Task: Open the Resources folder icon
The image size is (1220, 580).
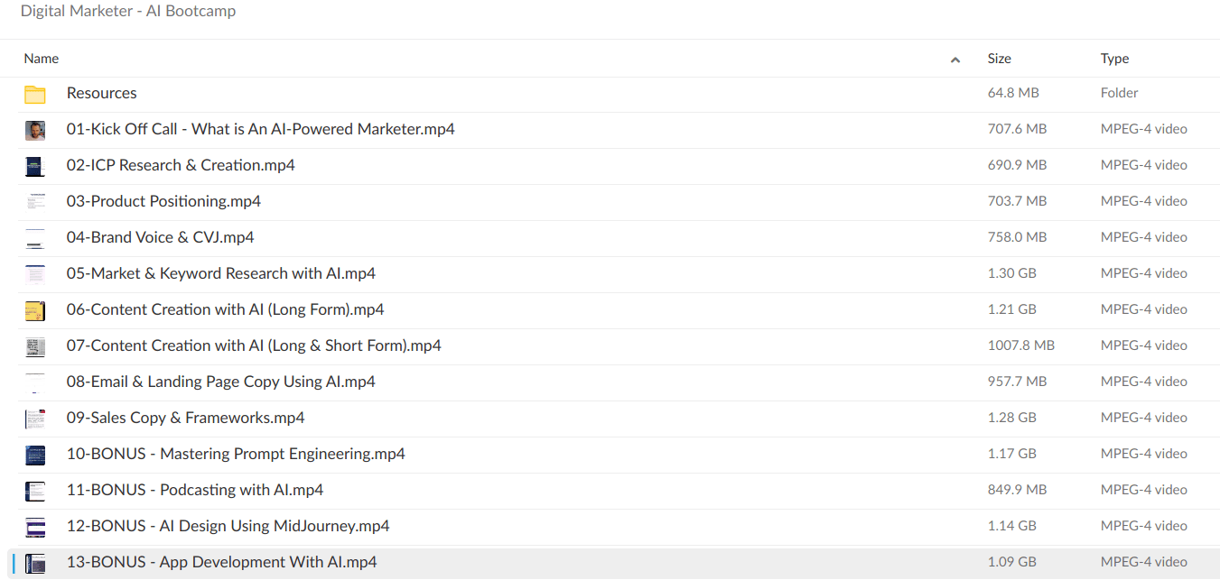Action: 35,94
